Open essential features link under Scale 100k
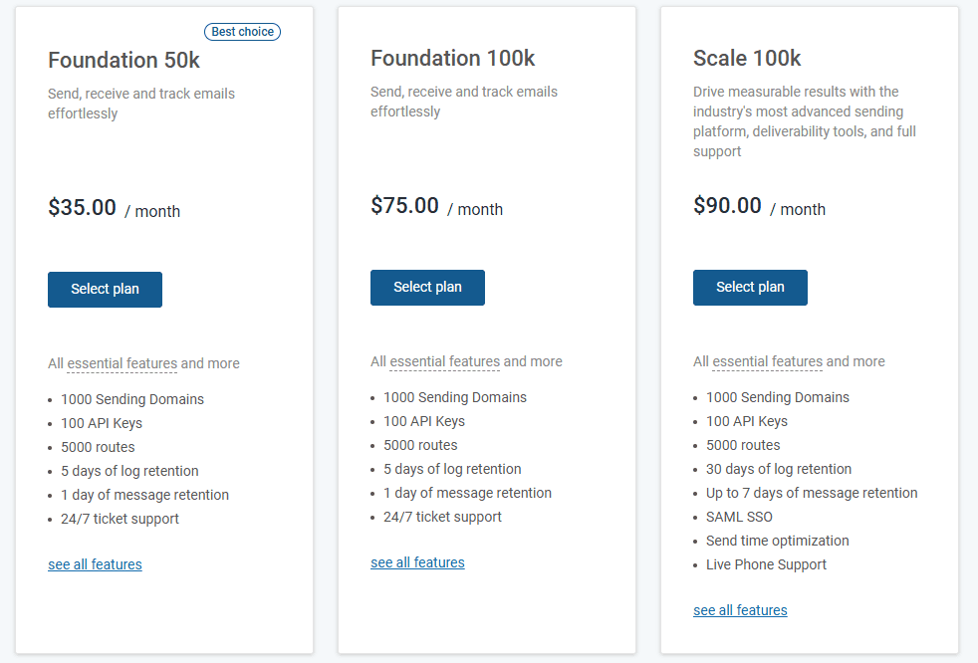The image size is (978, 663). point(767,361)
